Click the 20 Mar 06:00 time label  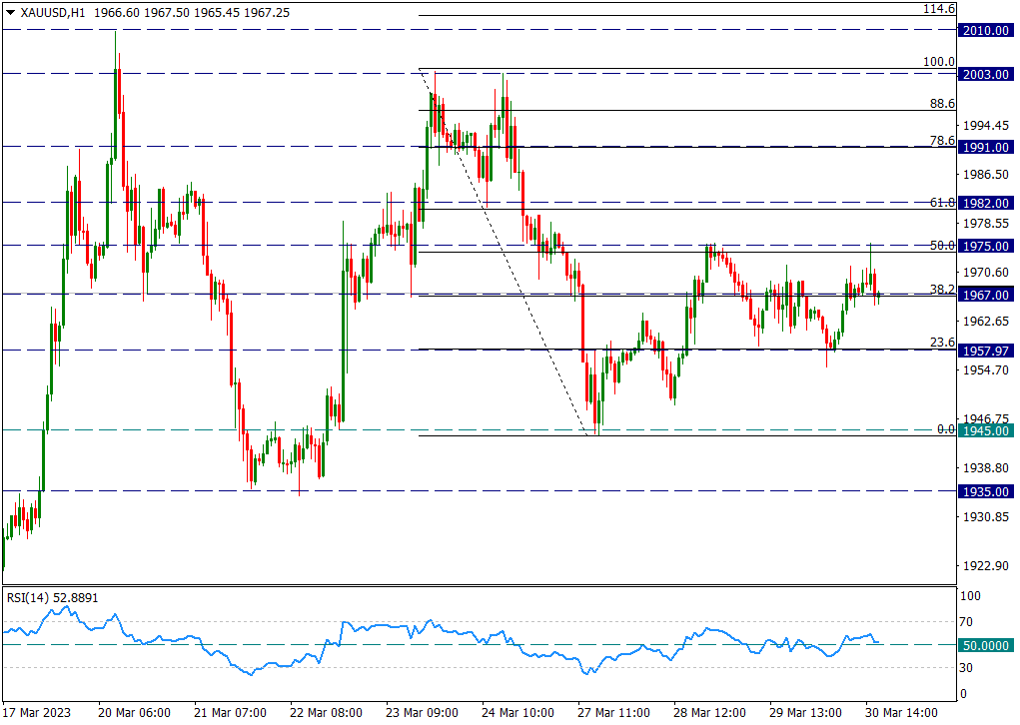tap(135, 713)
